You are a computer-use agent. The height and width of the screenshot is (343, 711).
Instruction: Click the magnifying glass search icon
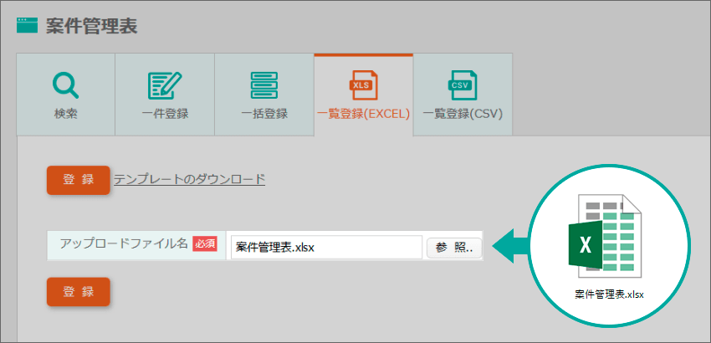click(65, 85)
